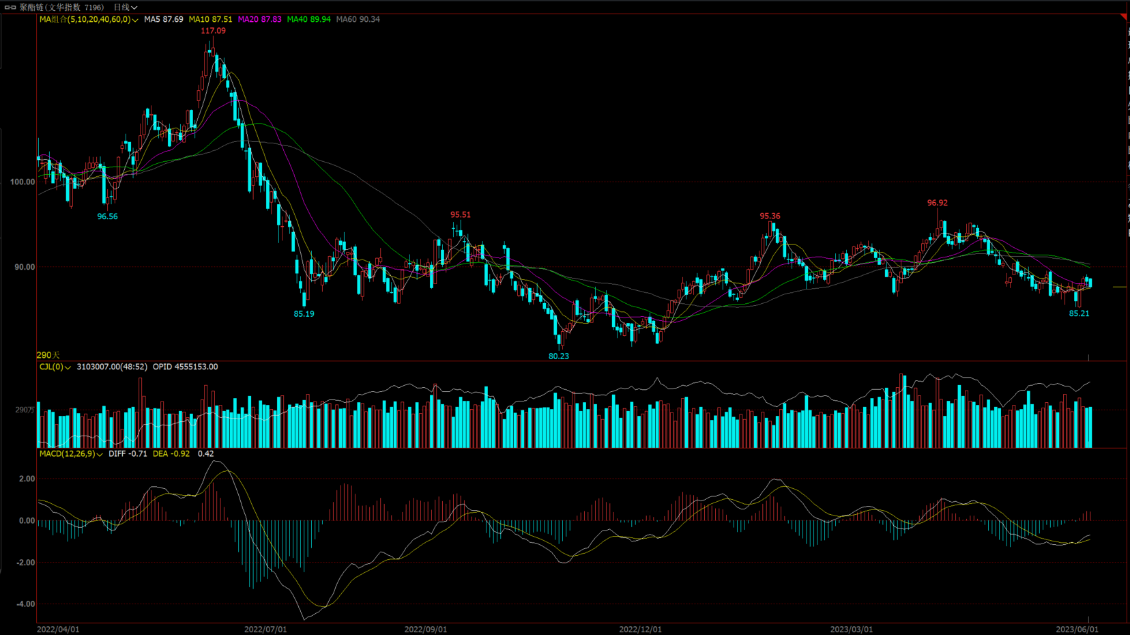This screenshot has width=1130, height=635.
Task: Click the 3103007.00(48:52) volume value
Action: (x=112, y=367)
